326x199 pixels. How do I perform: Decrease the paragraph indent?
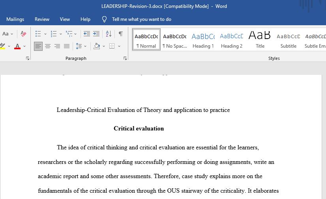87,33
